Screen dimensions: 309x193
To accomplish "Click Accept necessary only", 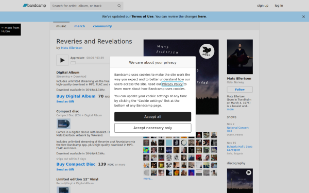I will pos(153,128).
